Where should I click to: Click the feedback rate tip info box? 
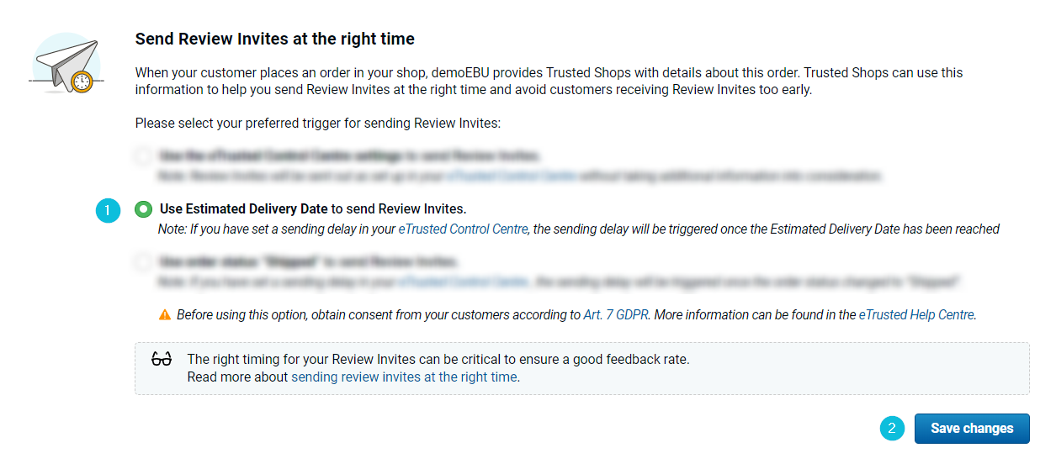coord(581,368)
